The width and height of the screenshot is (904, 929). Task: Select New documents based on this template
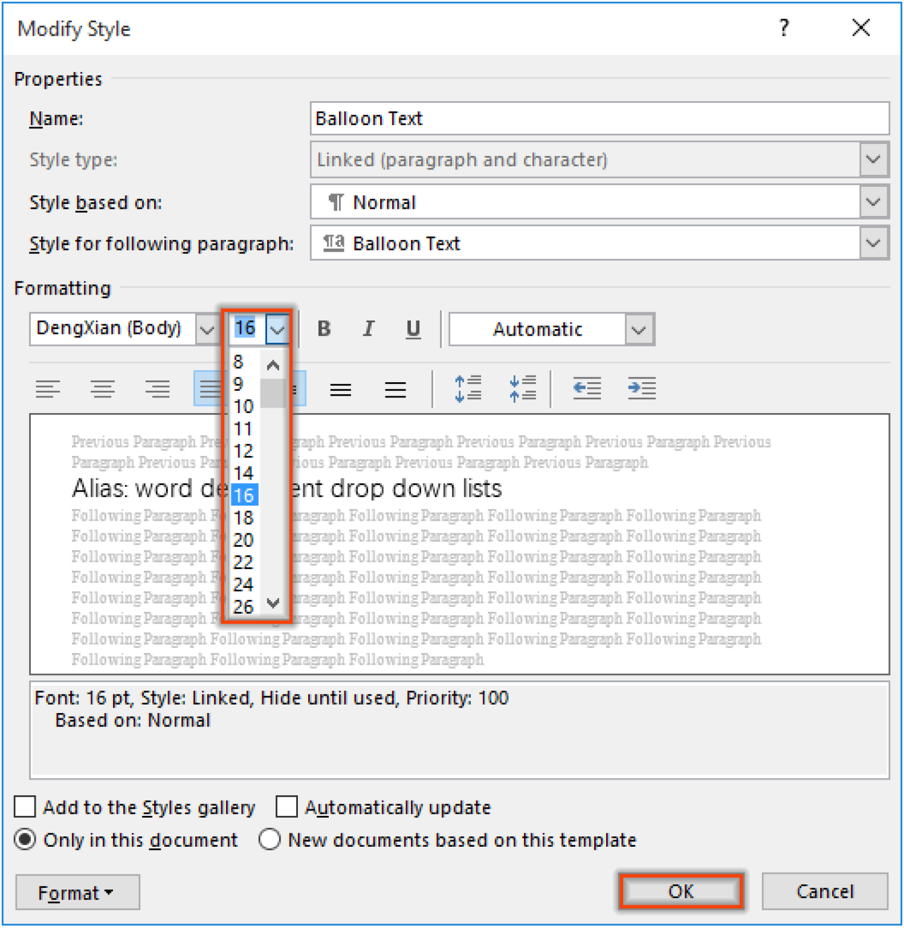[x=270, y=839]
